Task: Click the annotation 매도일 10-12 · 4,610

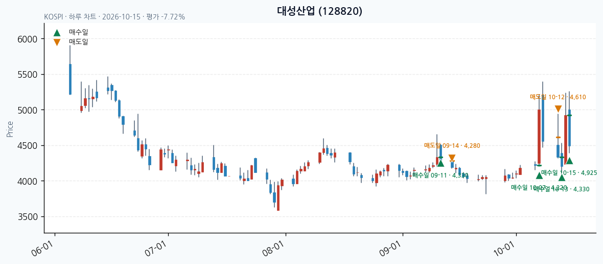Action: [558, 97]
